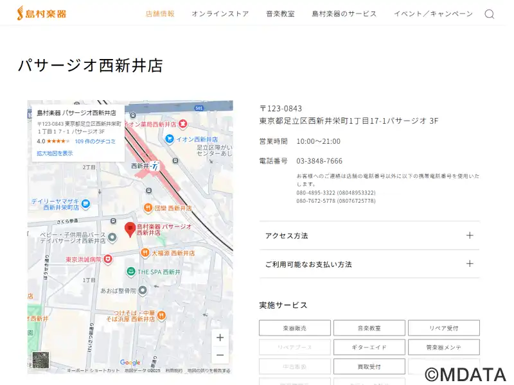Click the イオン薬局西新井店 pharmacy marker

pos(183,124)
